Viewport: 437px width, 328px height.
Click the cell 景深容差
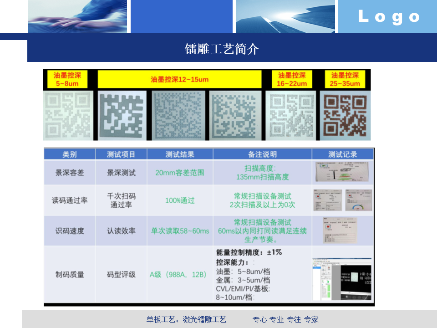tap(69, 173)
